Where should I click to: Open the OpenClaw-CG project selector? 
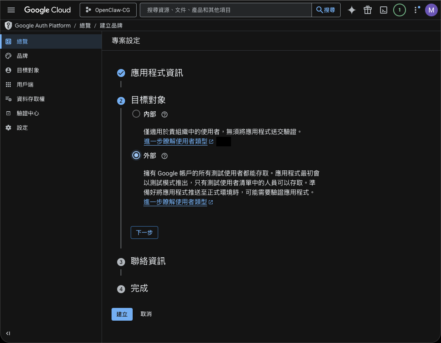click(x=108, y=10)
